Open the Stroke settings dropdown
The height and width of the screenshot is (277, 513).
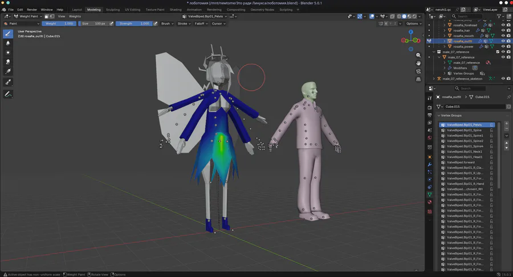click(x=184, y=23)
